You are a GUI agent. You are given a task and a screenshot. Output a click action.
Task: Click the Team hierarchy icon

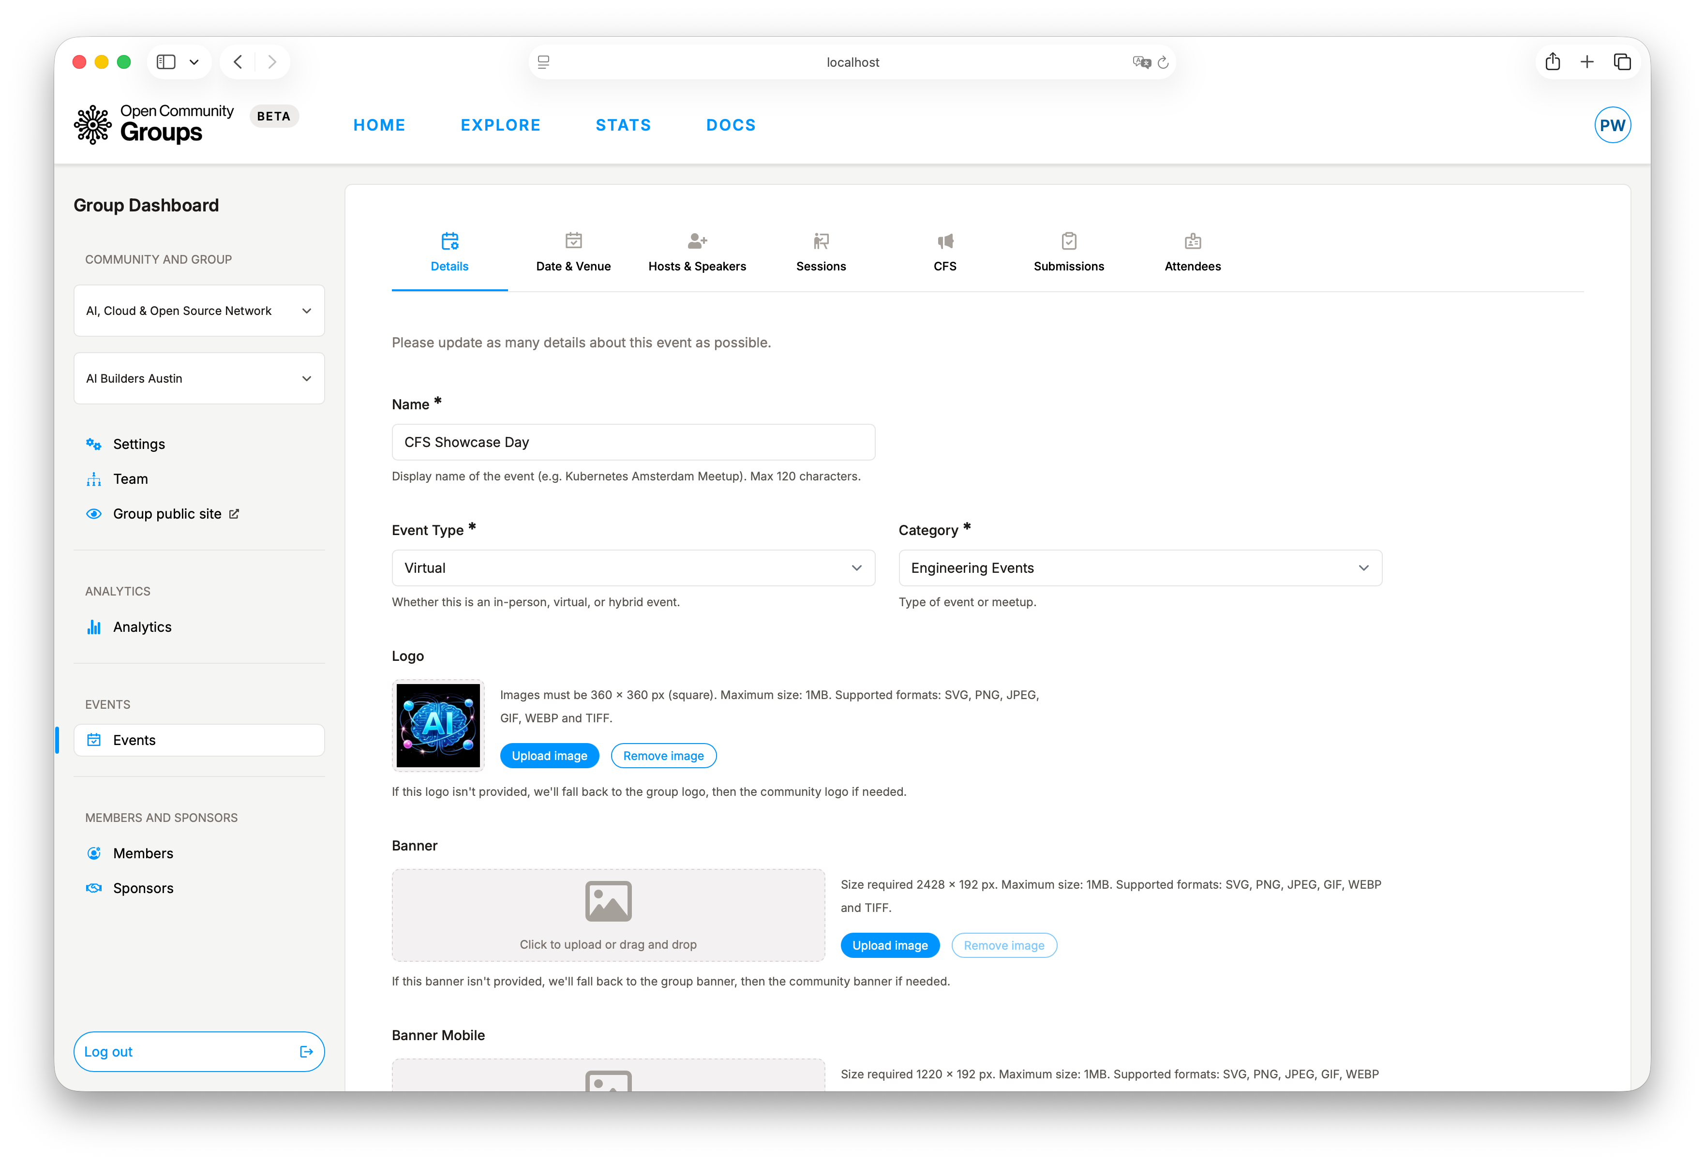point(94,479)
